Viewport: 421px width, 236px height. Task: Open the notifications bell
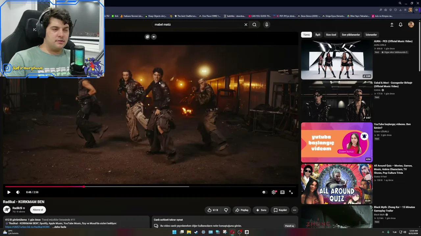[x=401, y=25]
